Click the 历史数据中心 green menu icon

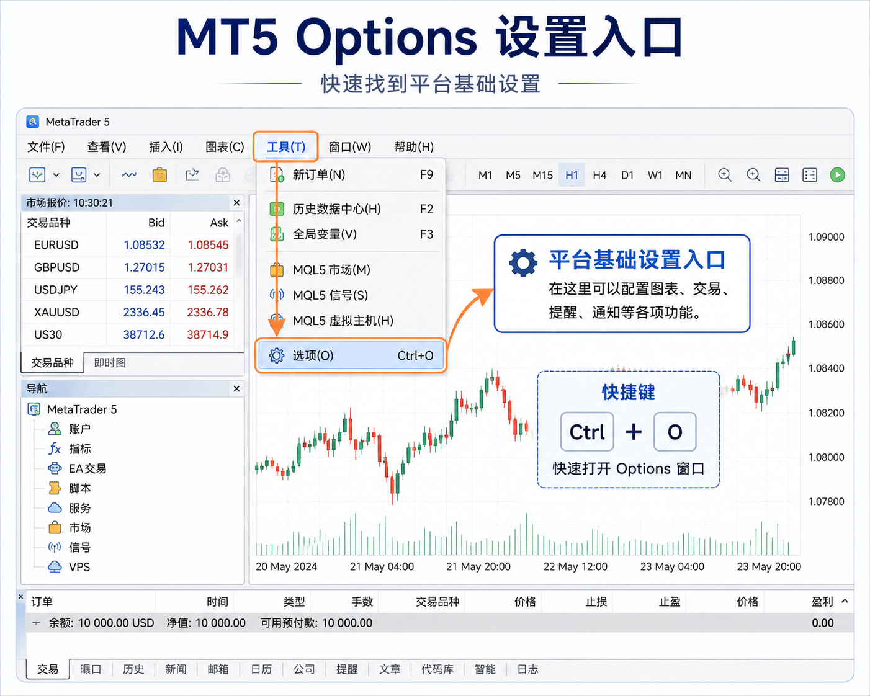277,209
